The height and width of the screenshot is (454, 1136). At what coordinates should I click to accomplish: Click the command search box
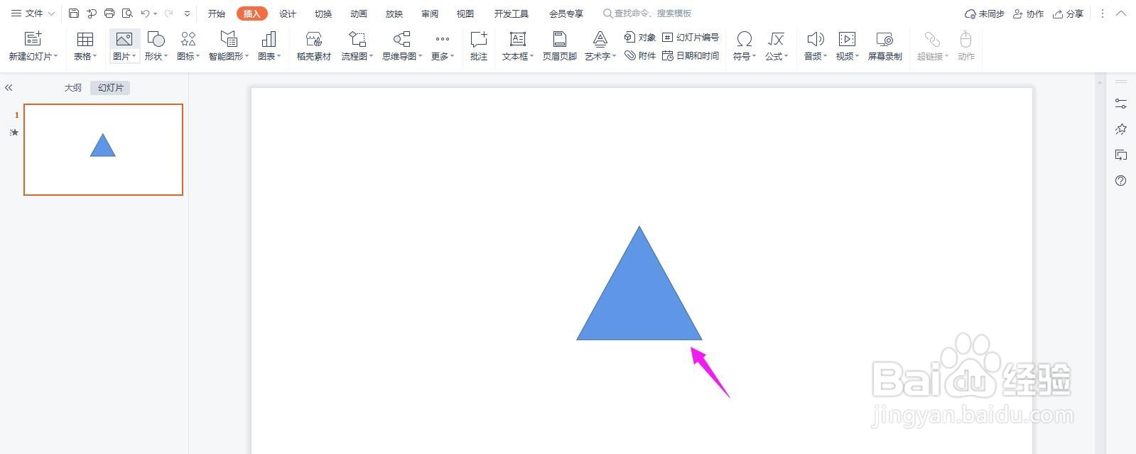(648, 13)
